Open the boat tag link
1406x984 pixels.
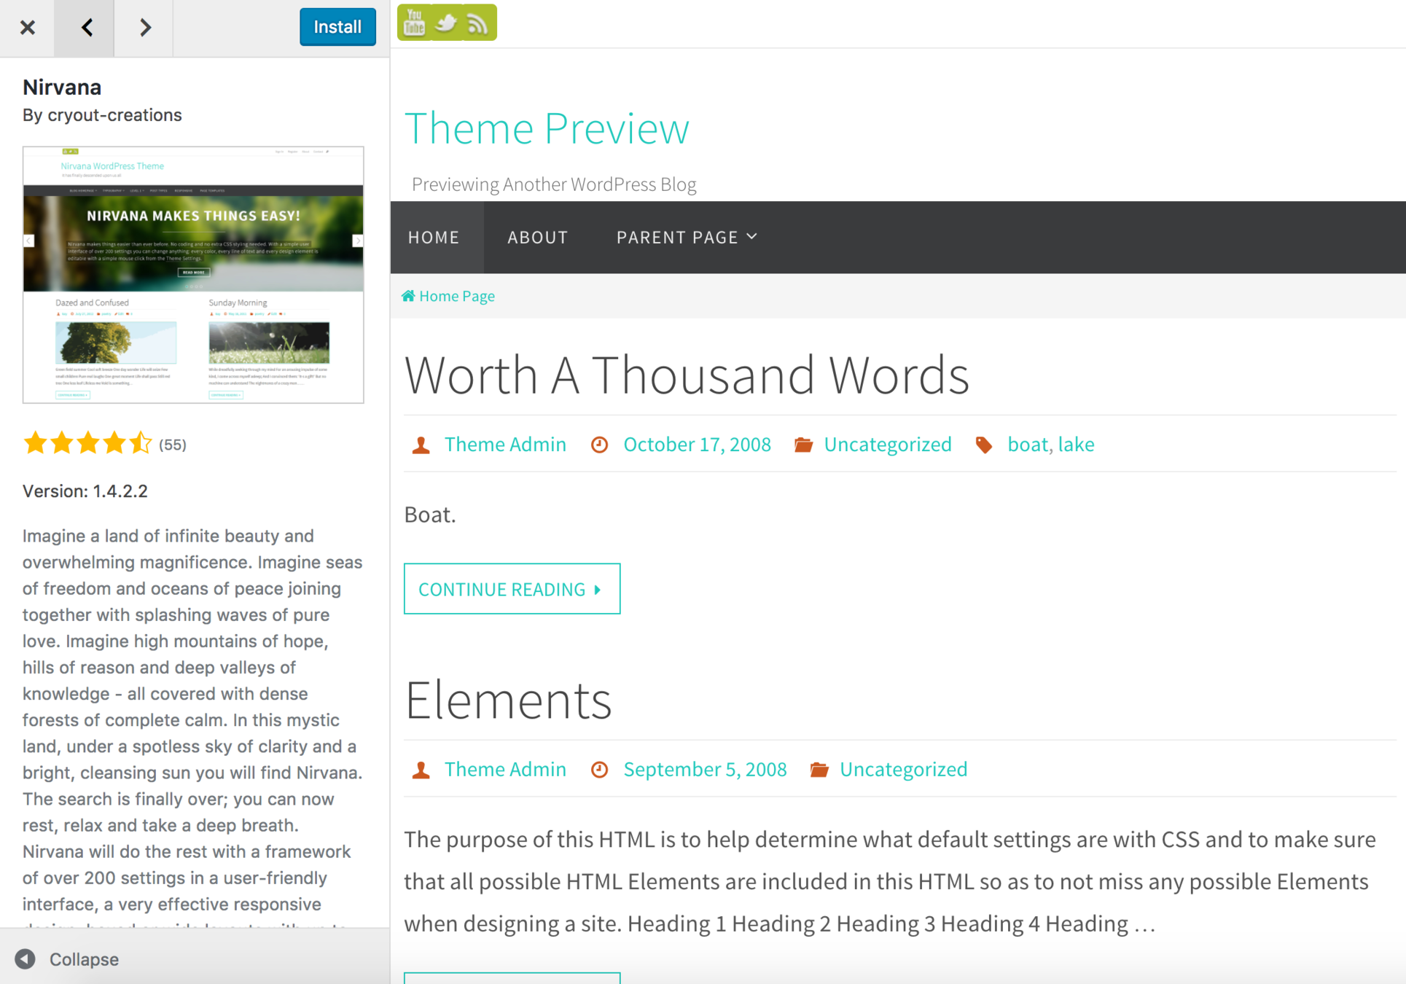tap(1027, 444)
